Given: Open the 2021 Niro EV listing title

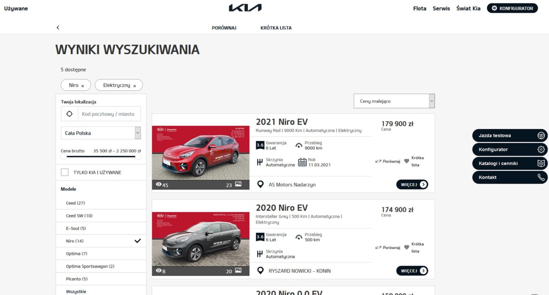Looking at the screenshot, I should click(x=282, y=122).
